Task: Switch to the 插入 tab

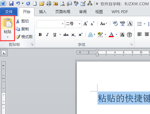Action: pyautogui.click(x=43, y=12)
